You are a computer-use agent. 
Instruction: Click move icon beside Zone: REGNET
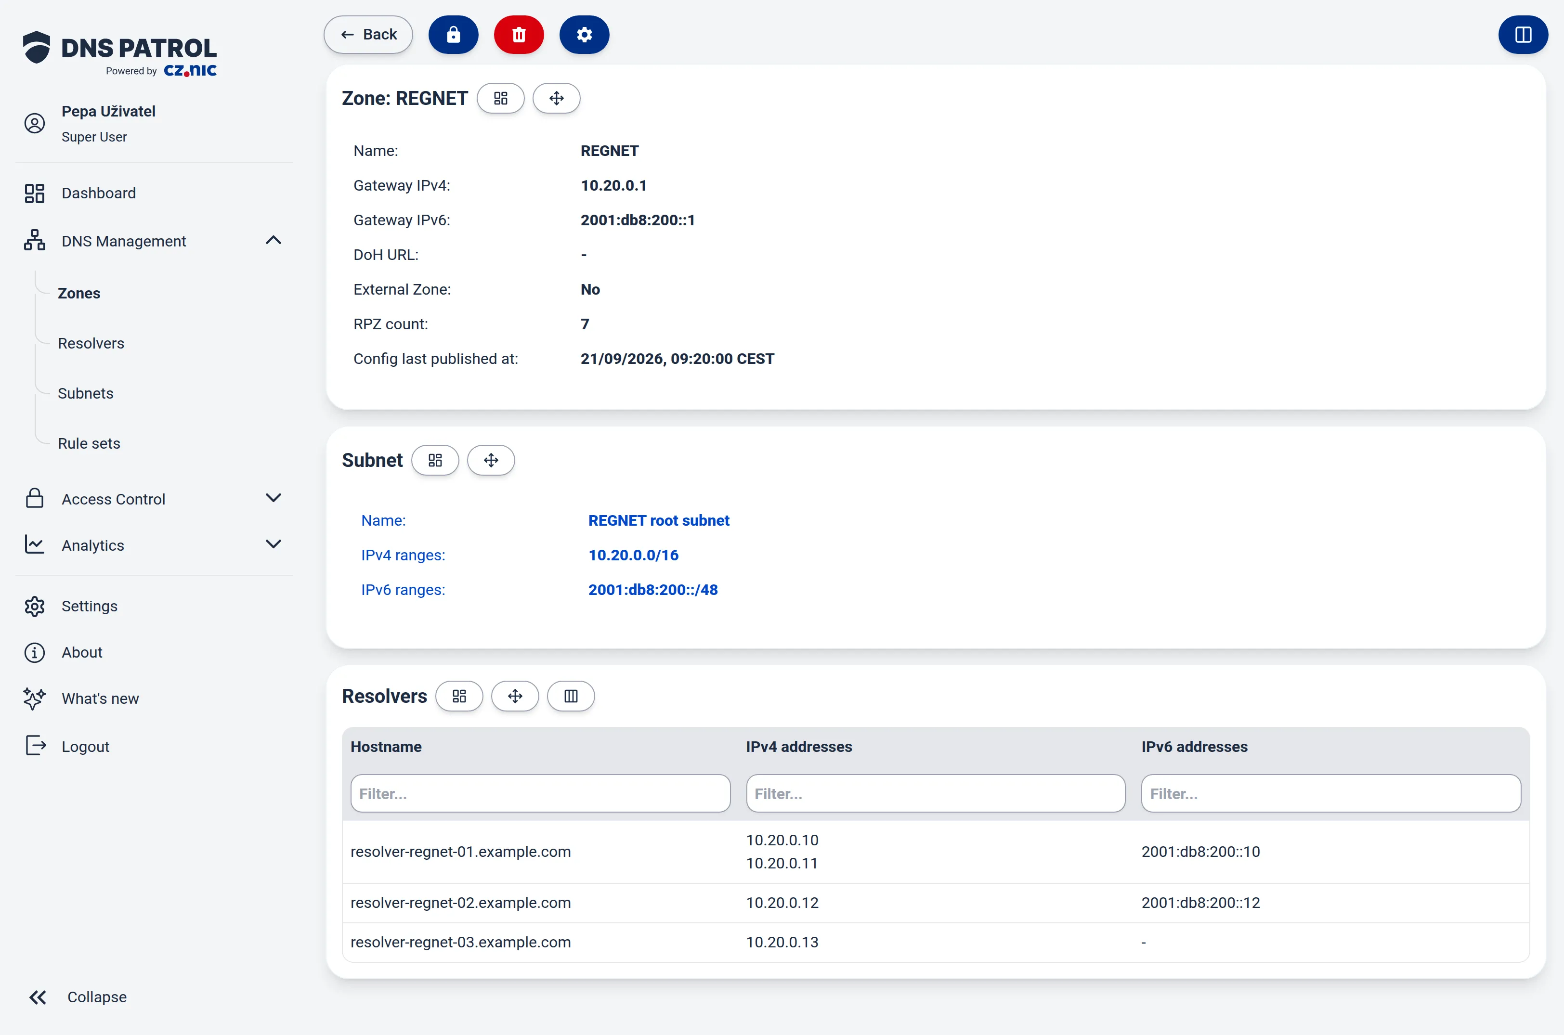(x=556, y=98)
